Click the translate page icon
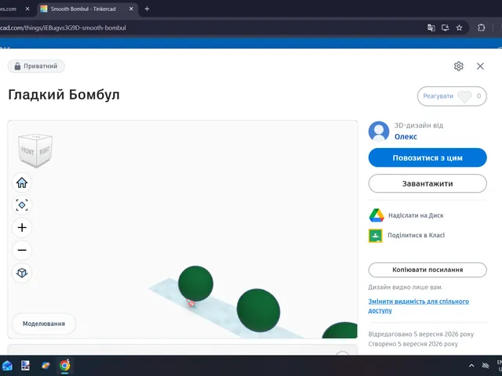Viewport: 502px width, 376px height. point(431,28)
